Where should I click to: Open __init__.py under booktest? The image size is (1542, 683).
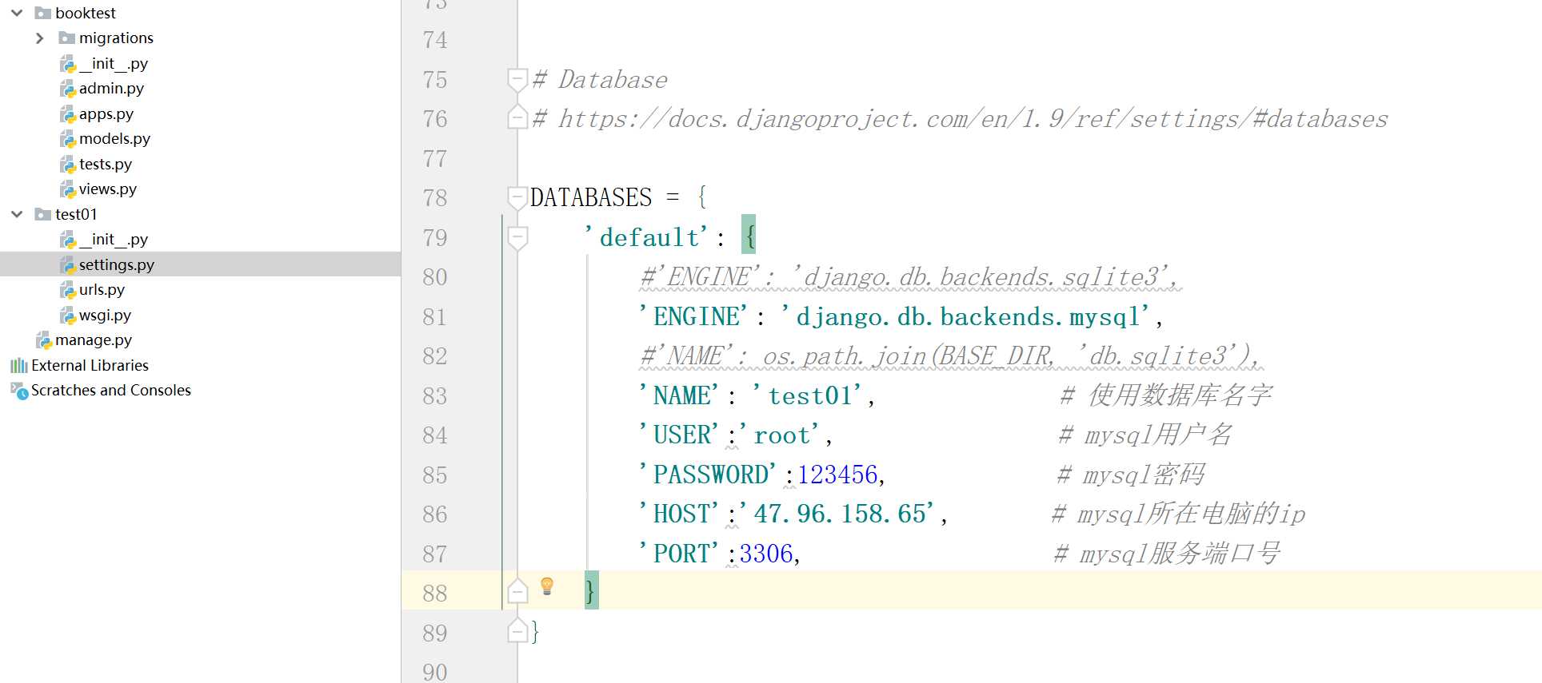(x=114, y=63)
